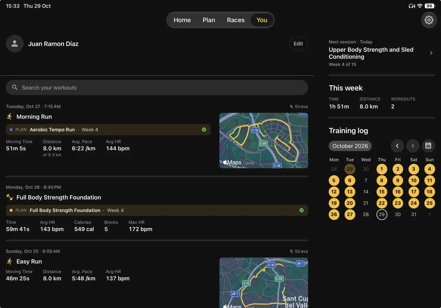Click the Legal link on Morning Run map
The height and width of the screenshot is (308, 441).
[249, 163]
